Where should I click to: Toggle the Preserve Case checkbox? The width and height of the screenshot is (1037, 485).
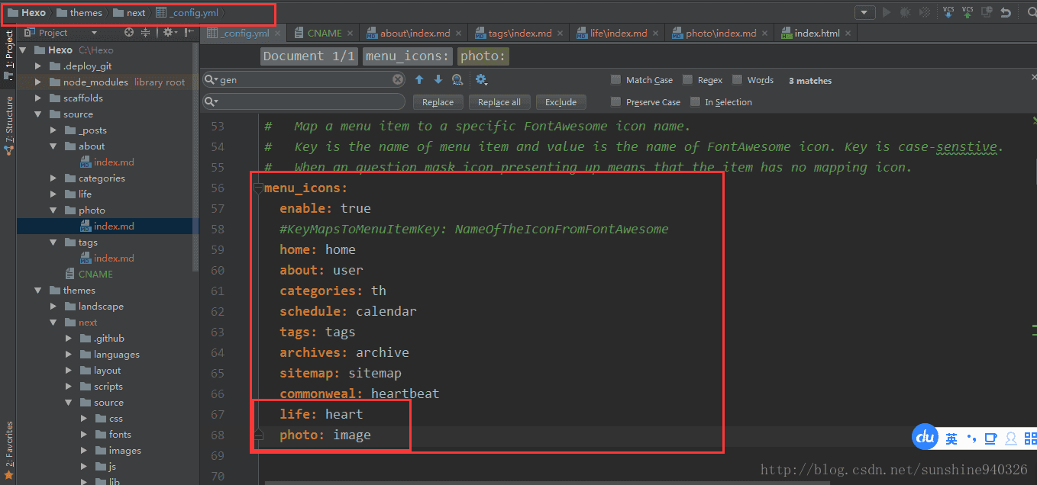coord(615,102)
